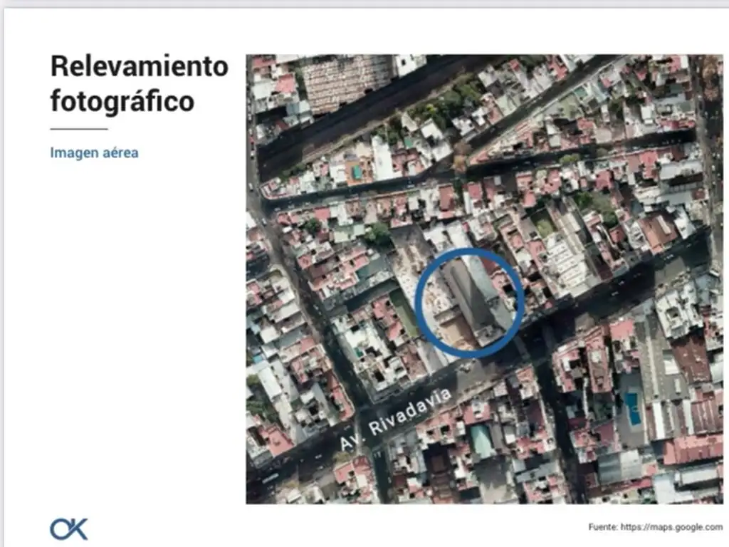Screen dimensions: 729x547
Task: Click the OK logo icon
Action: [69, 529]
